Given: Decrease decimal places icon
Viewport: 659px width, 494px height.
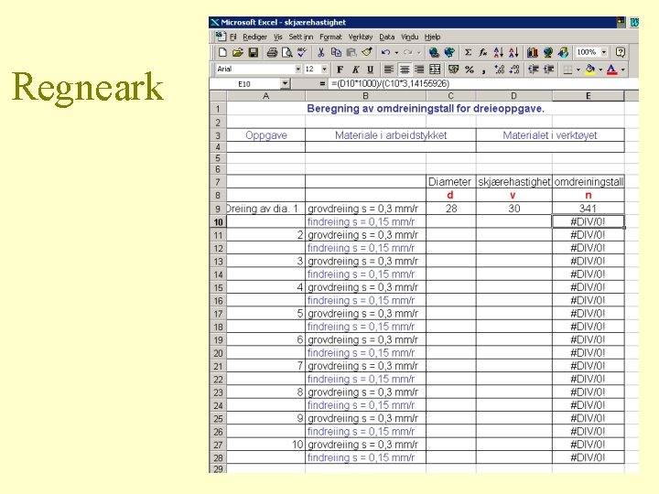Looking at the screenshot, I should (x=514, y=70).
